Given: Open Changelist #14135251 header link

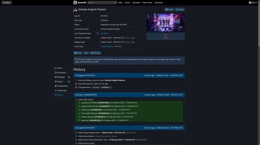Looking at the screenshot, I should tap(85, 76).
